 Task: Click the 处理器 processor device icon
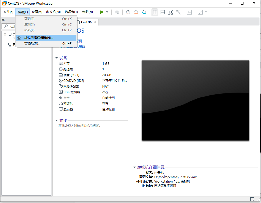60,69
